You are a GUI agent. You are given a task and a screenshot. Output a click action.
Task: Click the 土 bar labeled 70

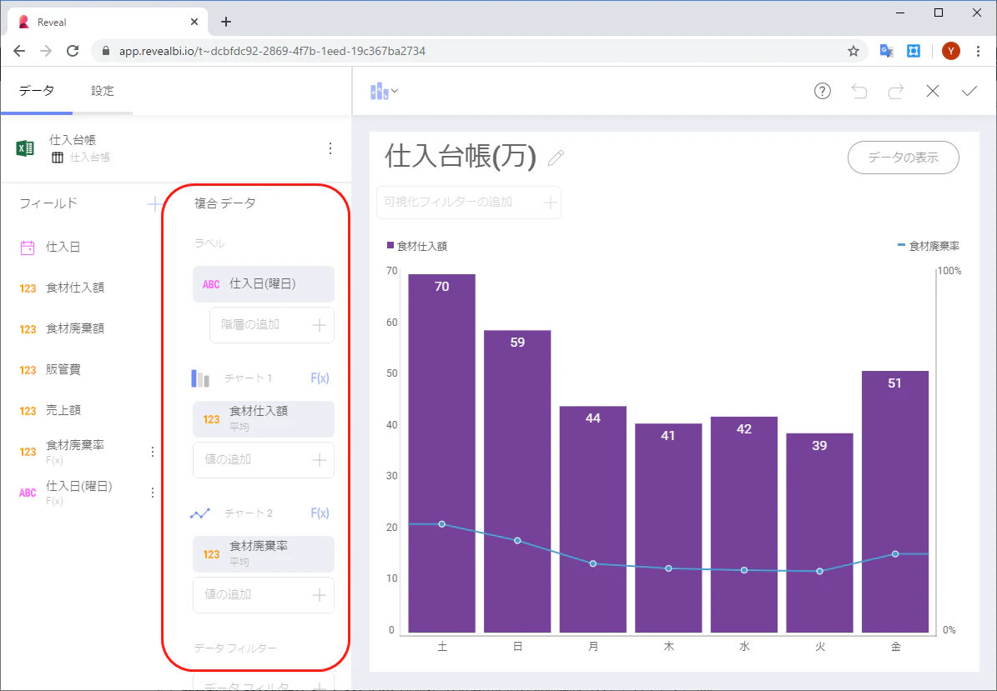[x=442, y=453]
